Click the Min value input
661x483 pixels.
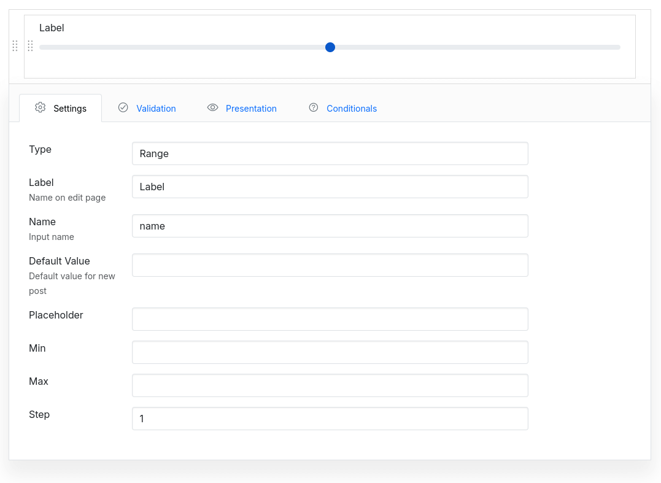[x=330, y=352]
